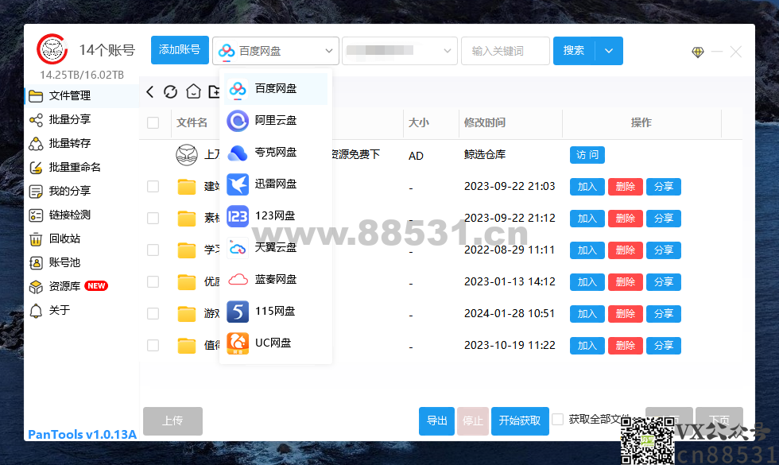Click 删除 in the 2023-01-13 14:12 row

(x=626, y=281)
